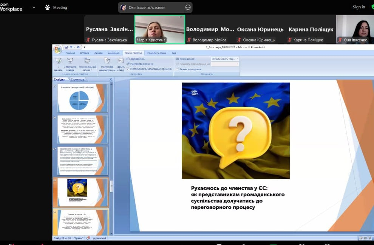Switch to the 'Главная' ribbon tab
The image size is (374, 245).
pyautogui.click(x=70, y=53)
